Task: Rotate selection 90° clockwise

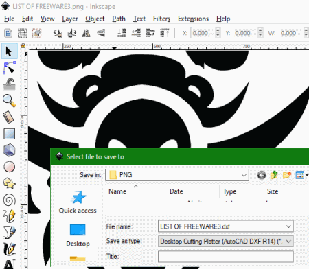Action: click(72, 33)
